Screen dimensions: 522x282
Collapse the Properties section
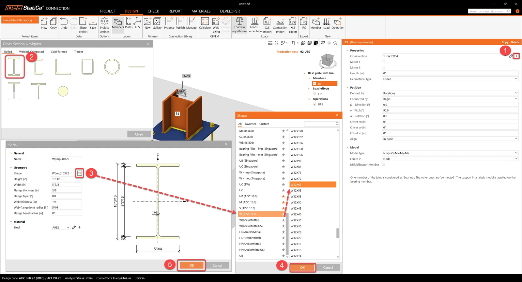[347, 51]
